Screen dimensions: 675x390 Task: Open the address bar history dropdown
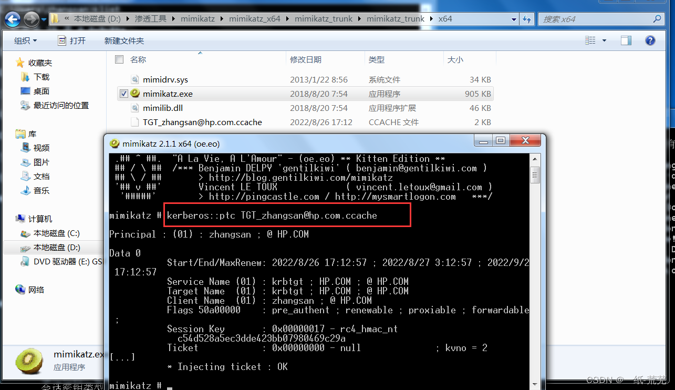click(514, 19)
